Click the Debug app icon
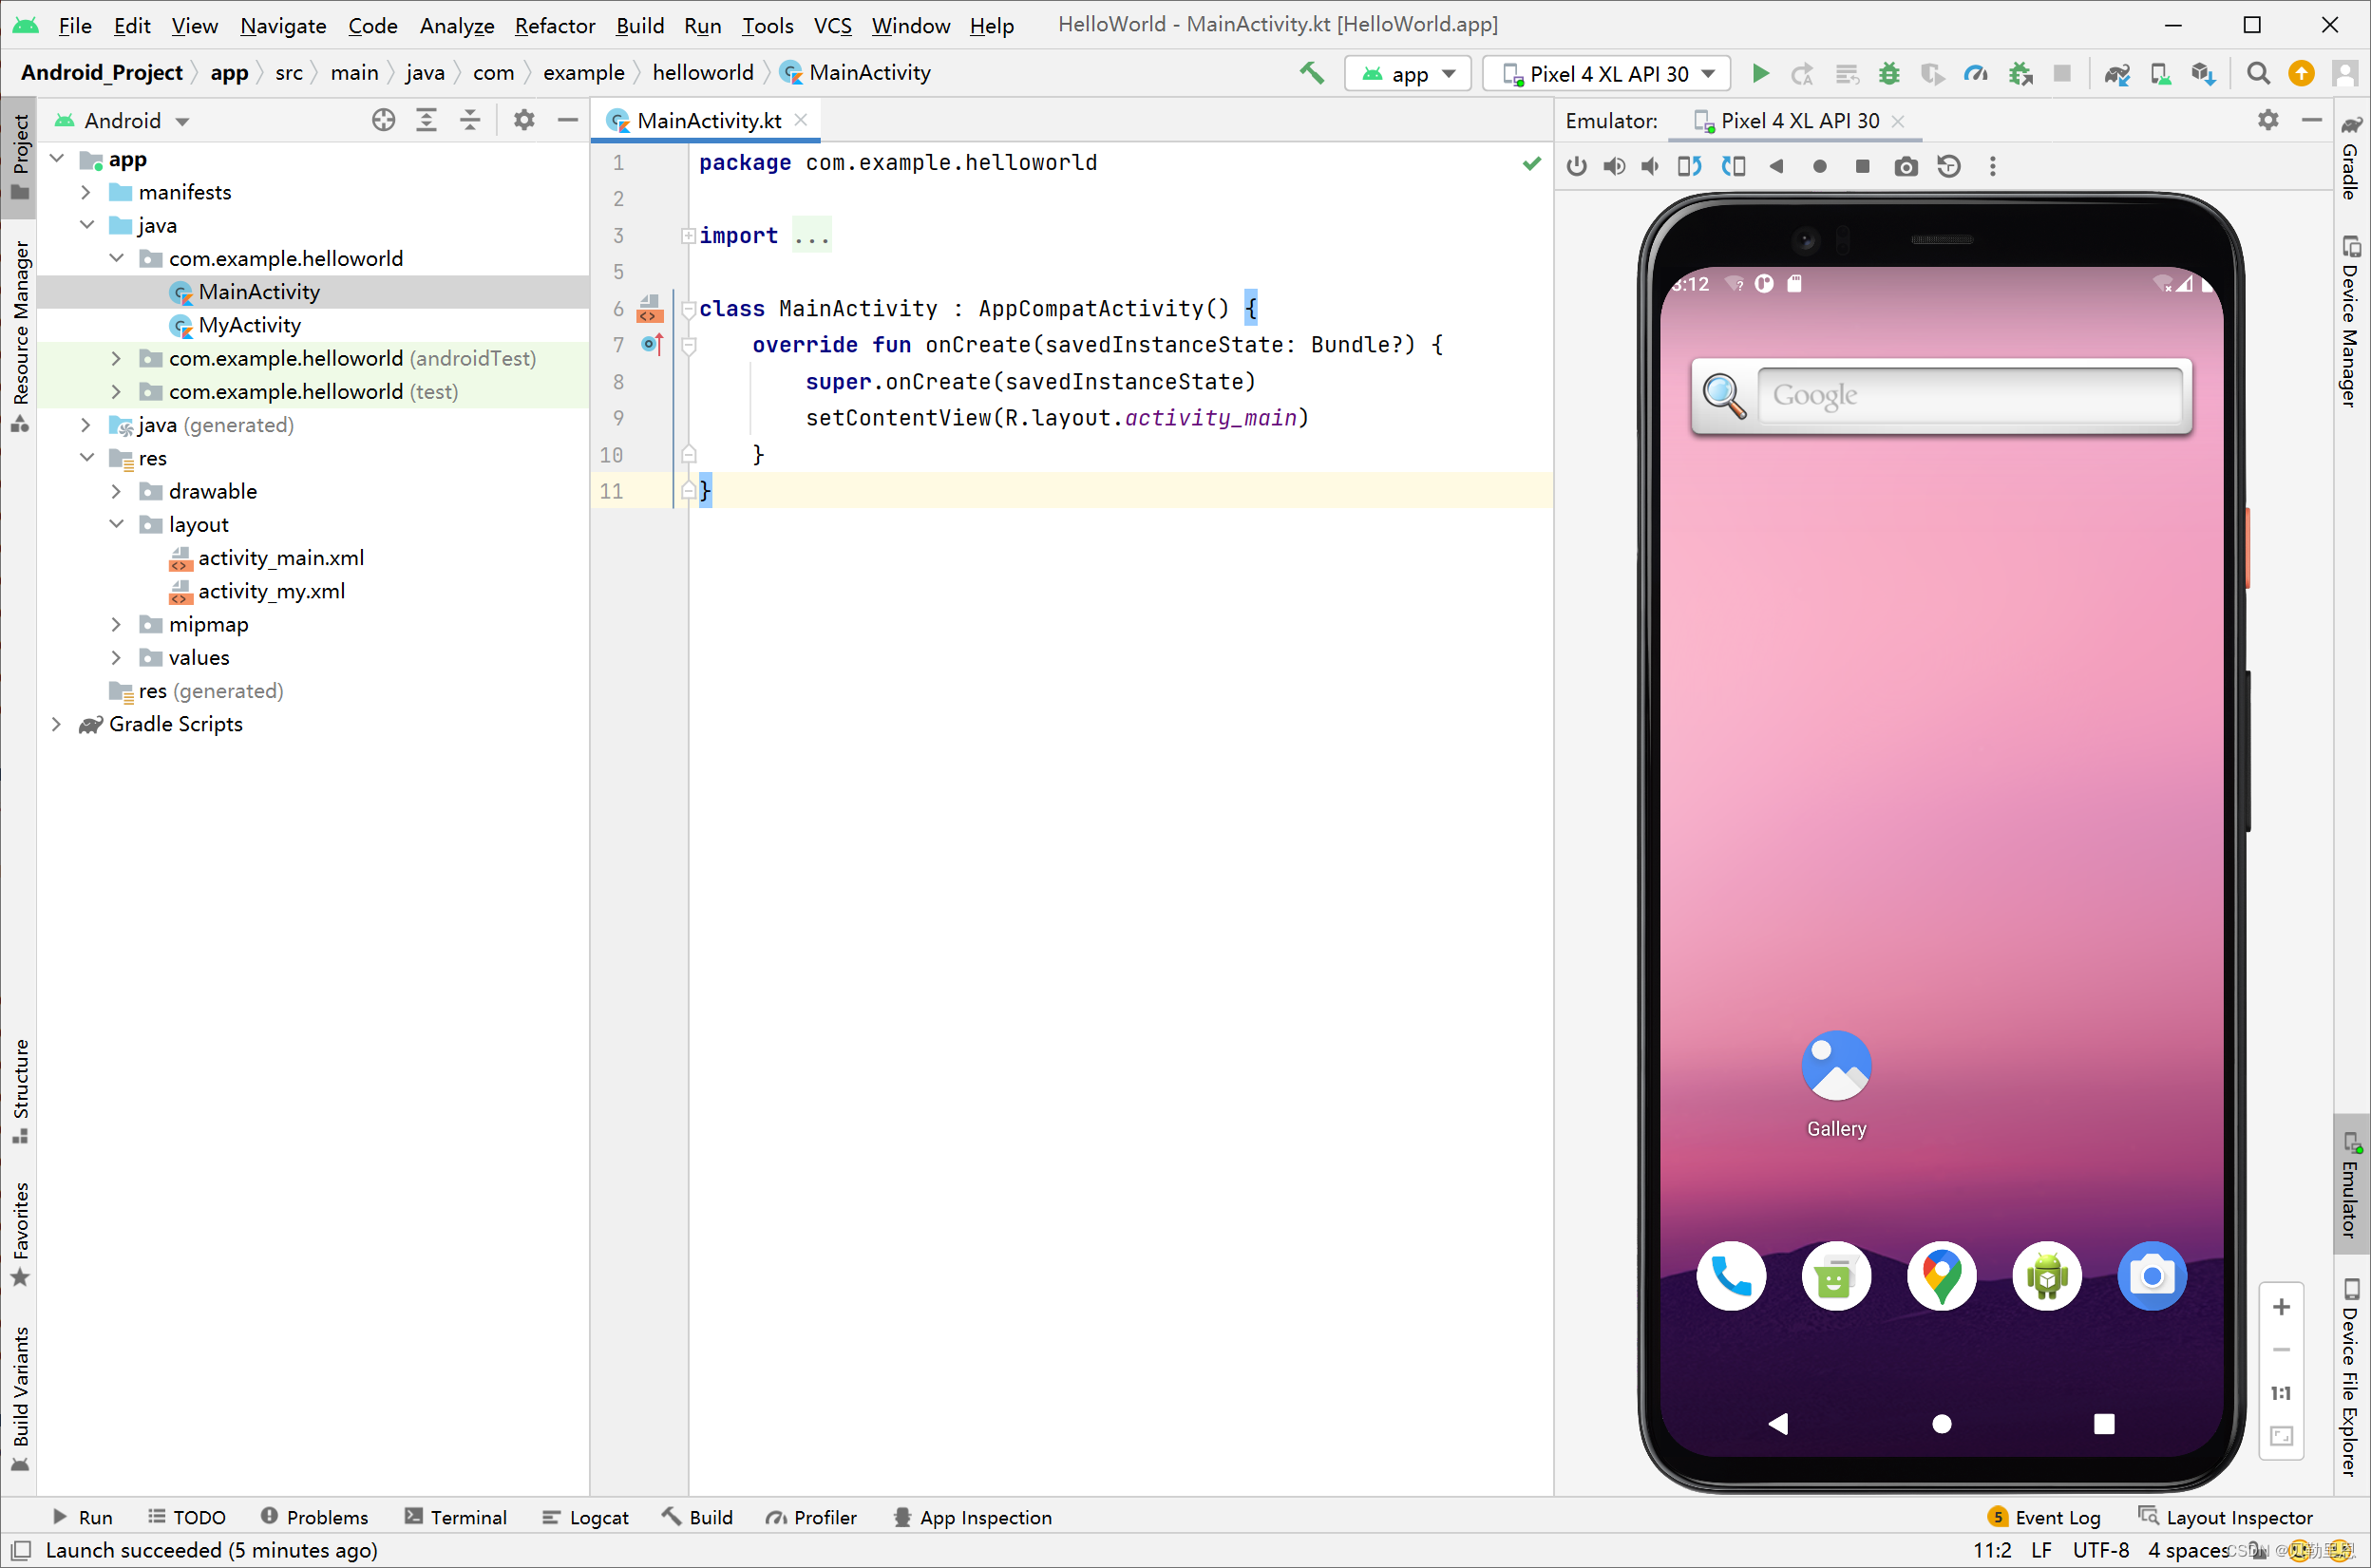This screenshot has height=1568, width=2371. [x=1888, y=73]
